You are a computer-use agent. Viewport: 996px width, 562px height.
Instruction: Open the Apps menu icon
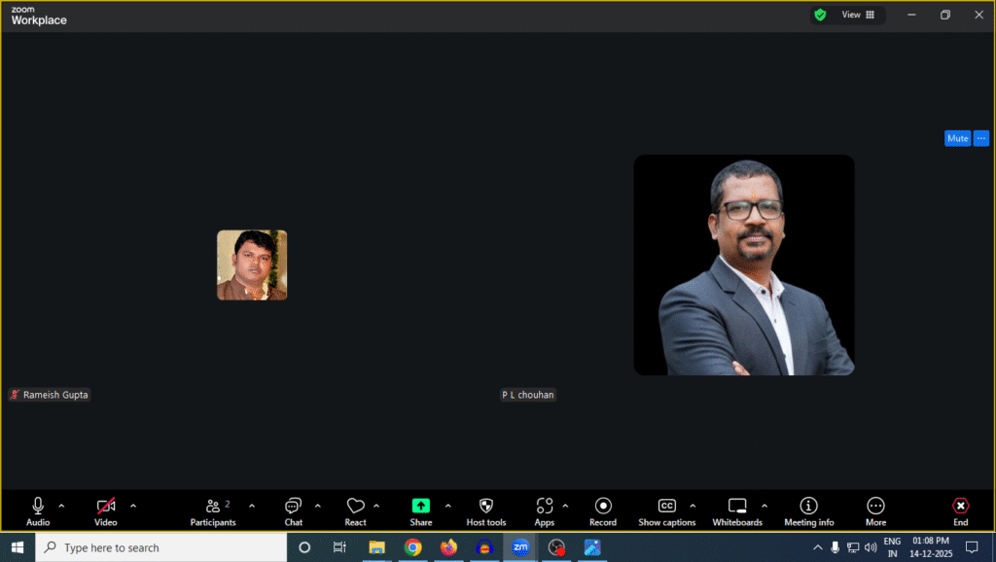click(x=544, y=511)
